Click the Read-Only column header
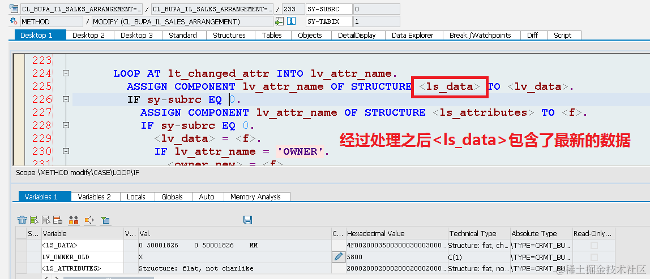 point(594,233)
